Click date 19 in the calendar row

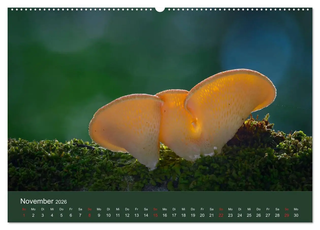point(193,215)
